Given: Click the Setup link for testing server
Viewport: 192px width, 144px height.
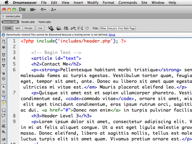Looking at the screenshot, I should click(112, 35).
